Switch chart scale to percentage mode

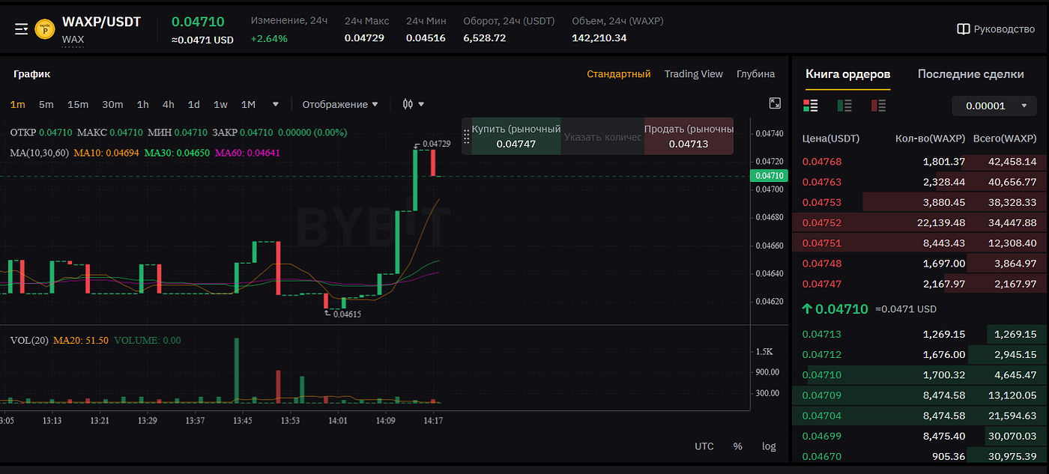(737, 446)
